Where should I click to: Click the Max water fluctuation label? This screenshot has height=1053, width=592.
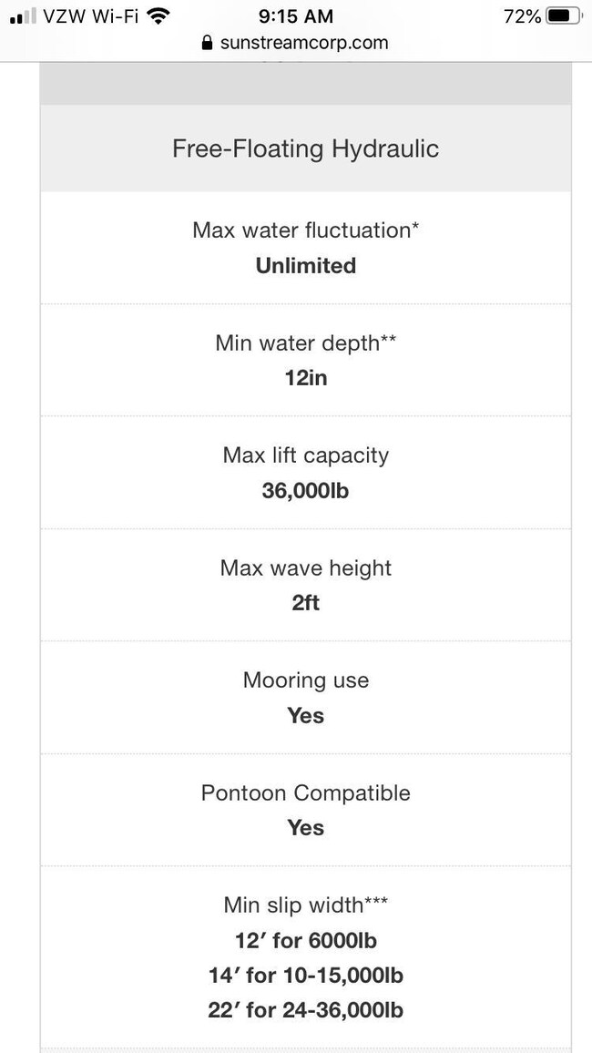coord(305,230)
